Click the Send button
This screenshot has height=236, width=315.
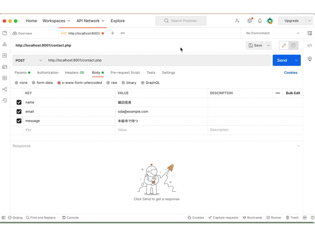point(282,60)
